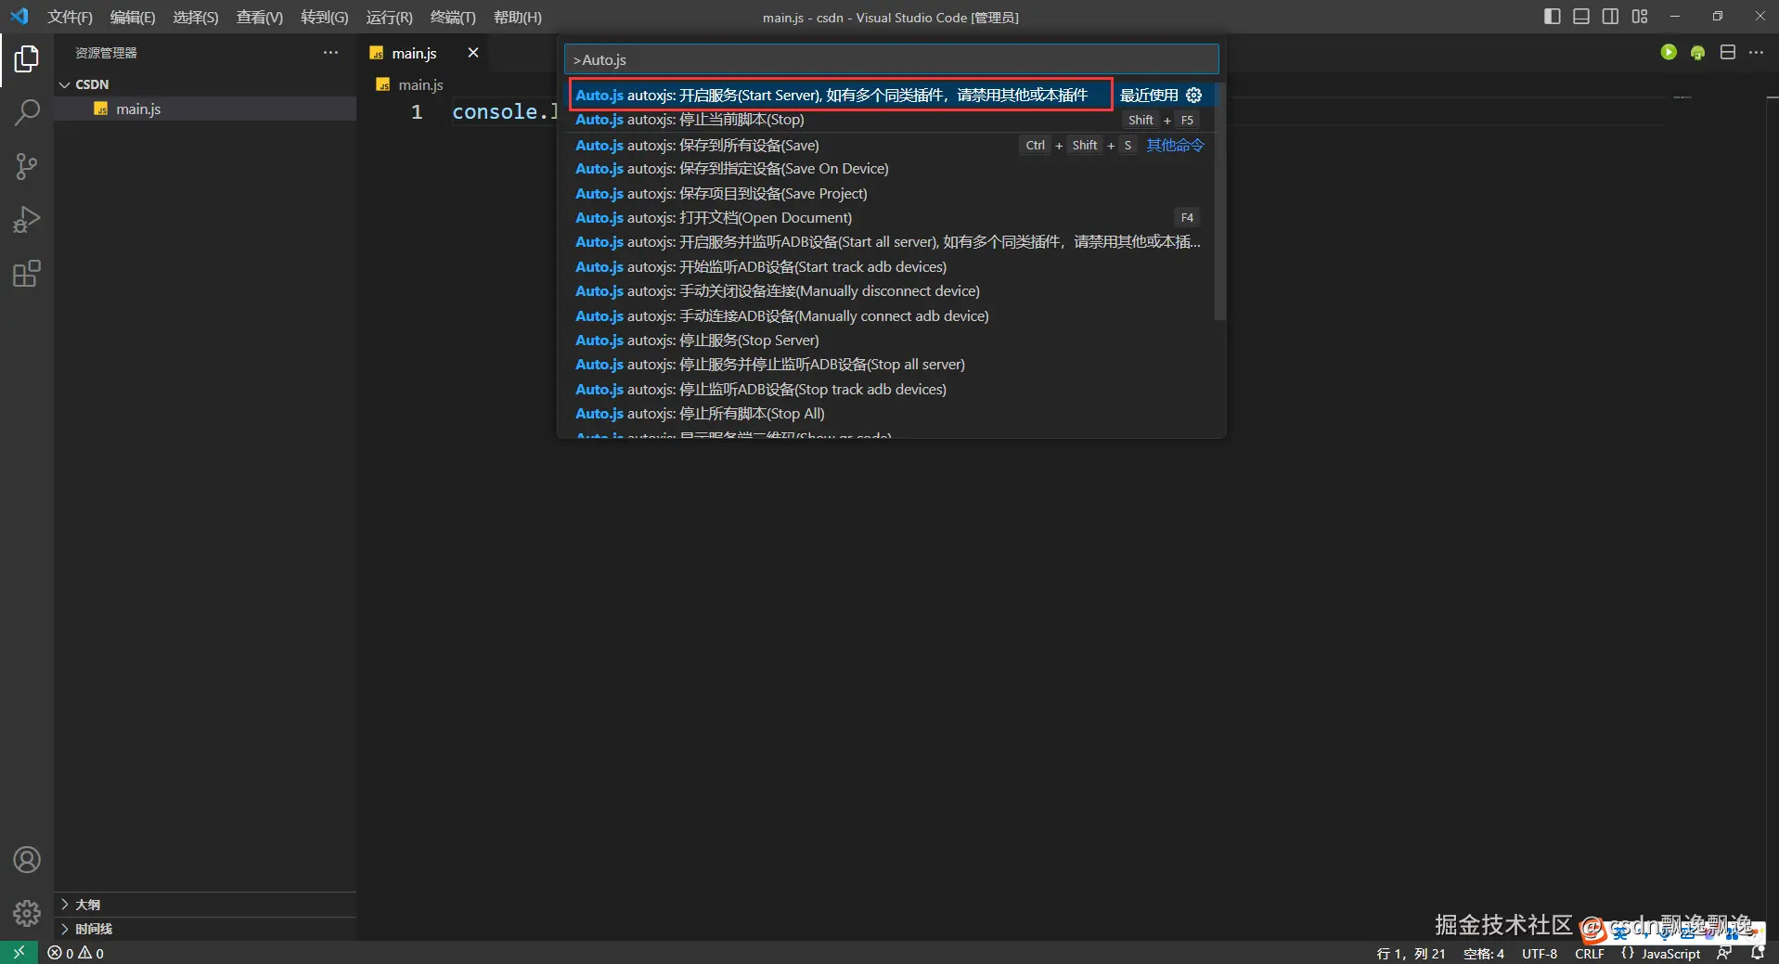Click line number 1 in editor gutter
The height and width of the screenshot is (964, 1779).
coord(417,112)
